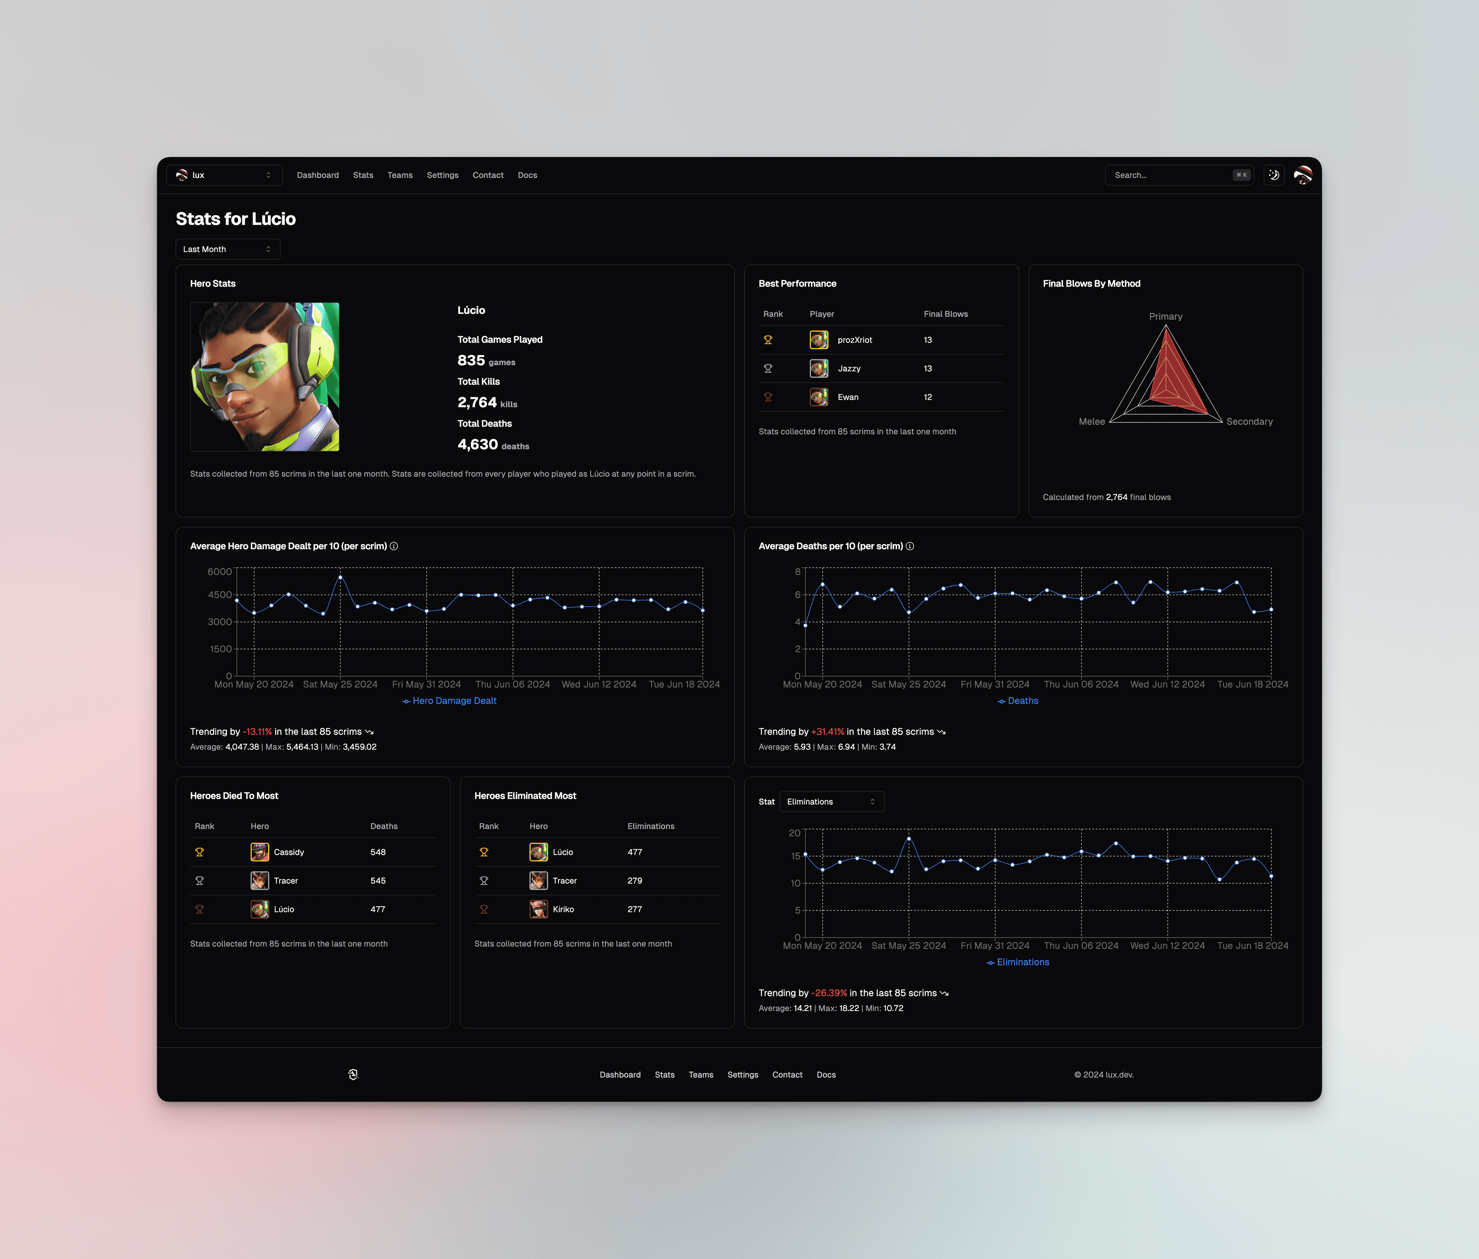Screen dimensions: 1479x1259
Task: Open Teams in top navigation
Action: tap(400, 175)
